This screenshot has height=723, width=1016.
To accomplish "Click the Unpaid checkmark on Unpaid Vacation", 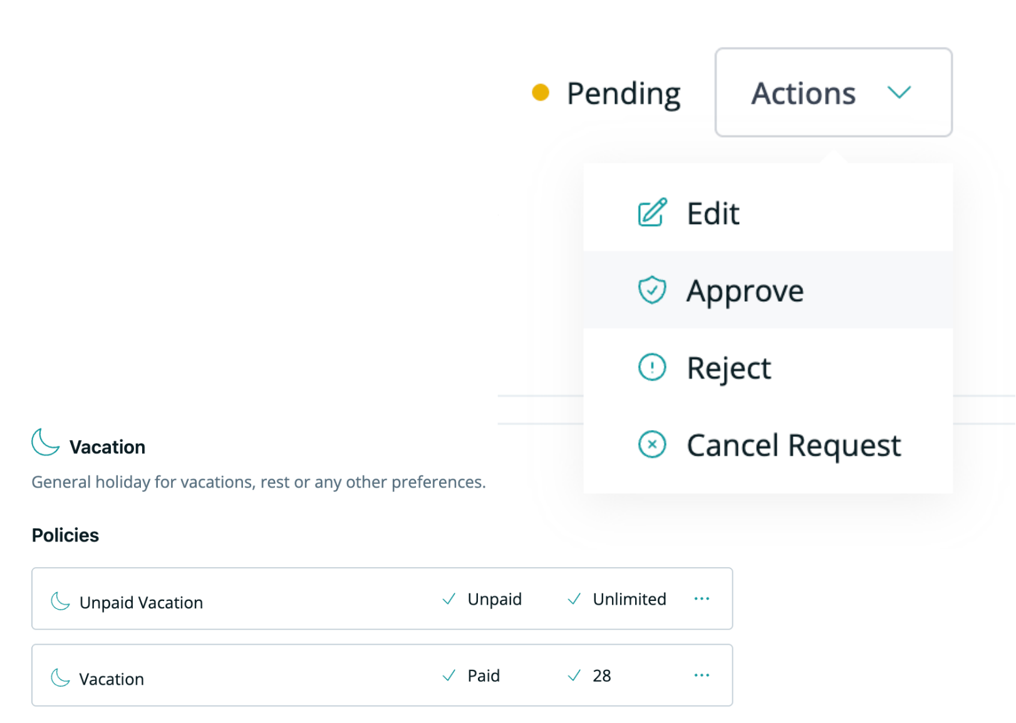I will [448, 599].
